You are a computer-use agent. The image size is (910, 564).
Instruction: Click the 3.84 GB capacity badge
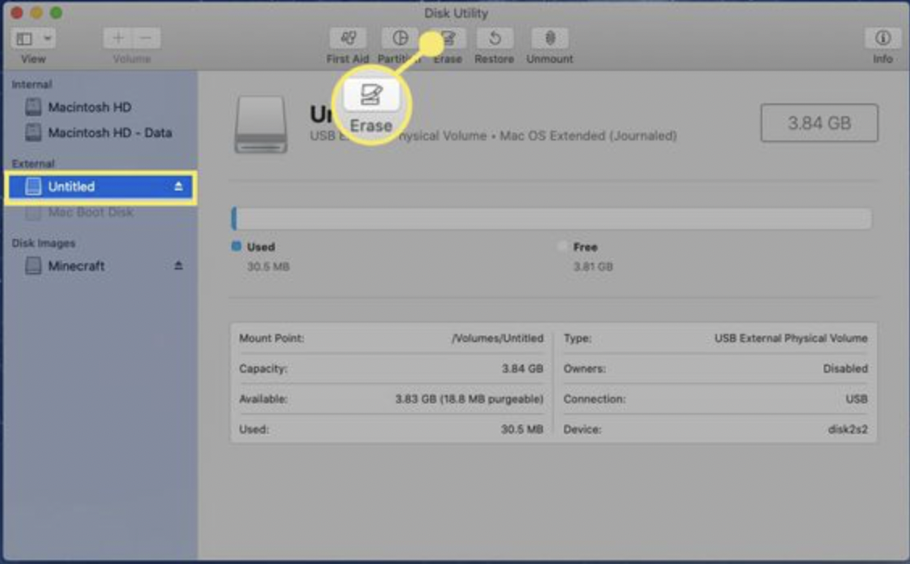(820, 122)
